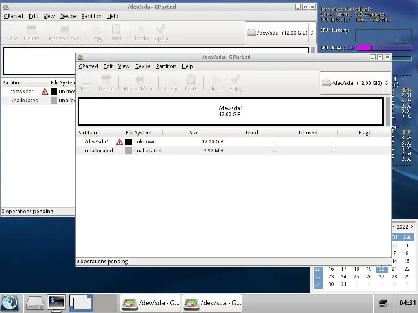
Task: Click 3.92 MiB size cell
Action: (213, 151)
